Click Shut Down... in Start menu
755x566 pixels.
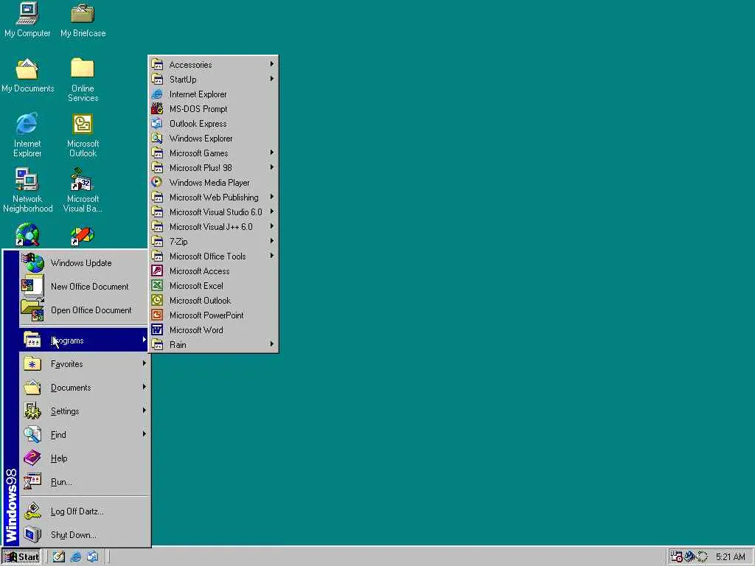coord(85,535)
